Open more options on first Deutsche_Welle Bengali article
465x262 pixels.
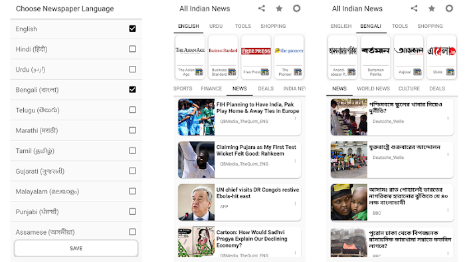point(448,118)
